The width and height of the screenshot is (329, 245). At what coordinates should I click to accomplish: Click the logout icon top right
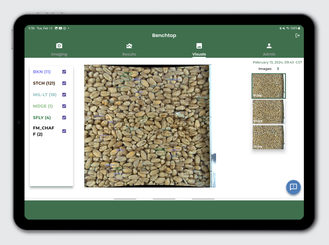tap(297, 35)
